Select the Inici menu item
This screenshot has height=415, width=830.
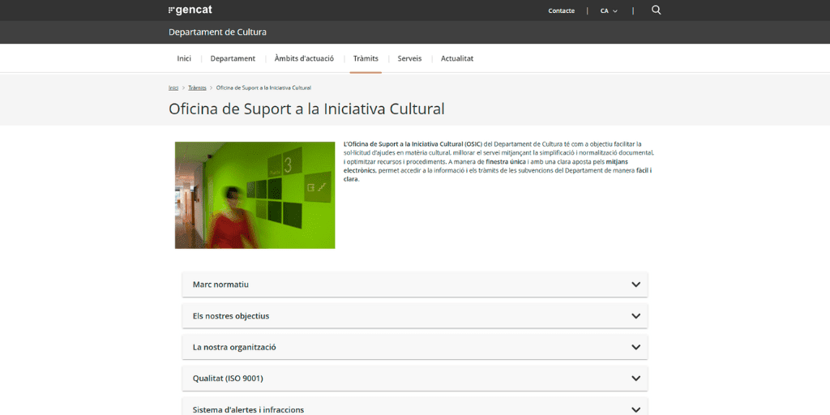pyautogui.click(x=184, y=58)
